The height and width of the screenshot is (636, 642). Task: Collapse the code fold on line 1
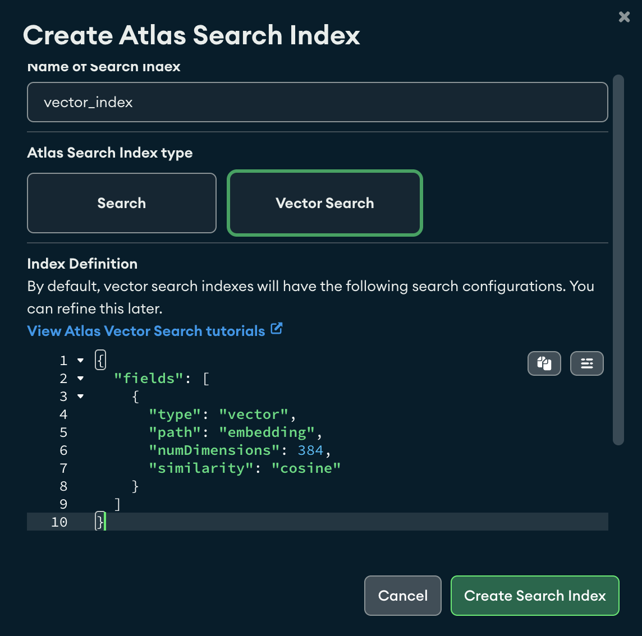[x=81, y=361]
